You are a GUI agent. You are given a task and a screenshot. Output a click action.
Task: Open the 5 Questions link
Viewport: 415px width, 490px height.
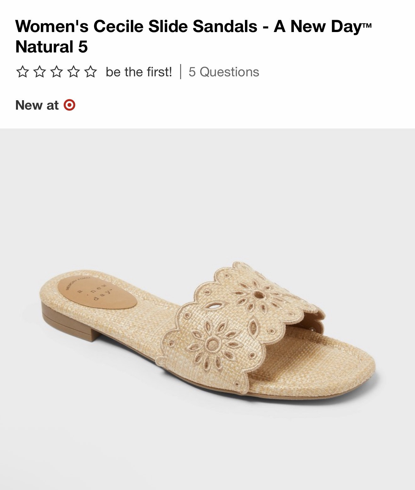224,72
